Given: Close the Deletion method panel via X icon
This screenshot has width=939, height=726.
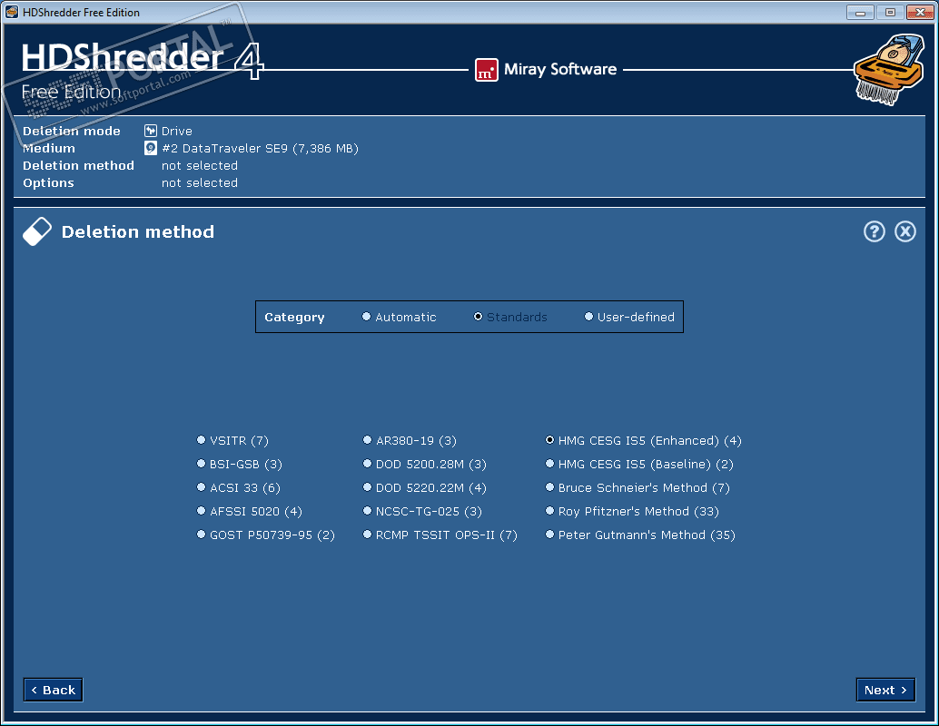Looking at the screenshot, I should (x=904, y=231).
